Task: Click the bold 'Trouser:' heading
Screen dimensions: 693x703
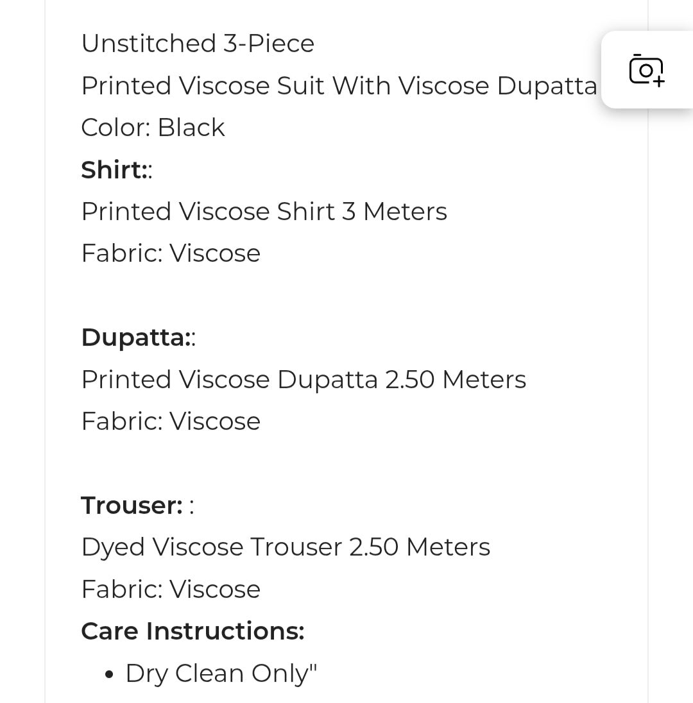Action: pos(132,505)
